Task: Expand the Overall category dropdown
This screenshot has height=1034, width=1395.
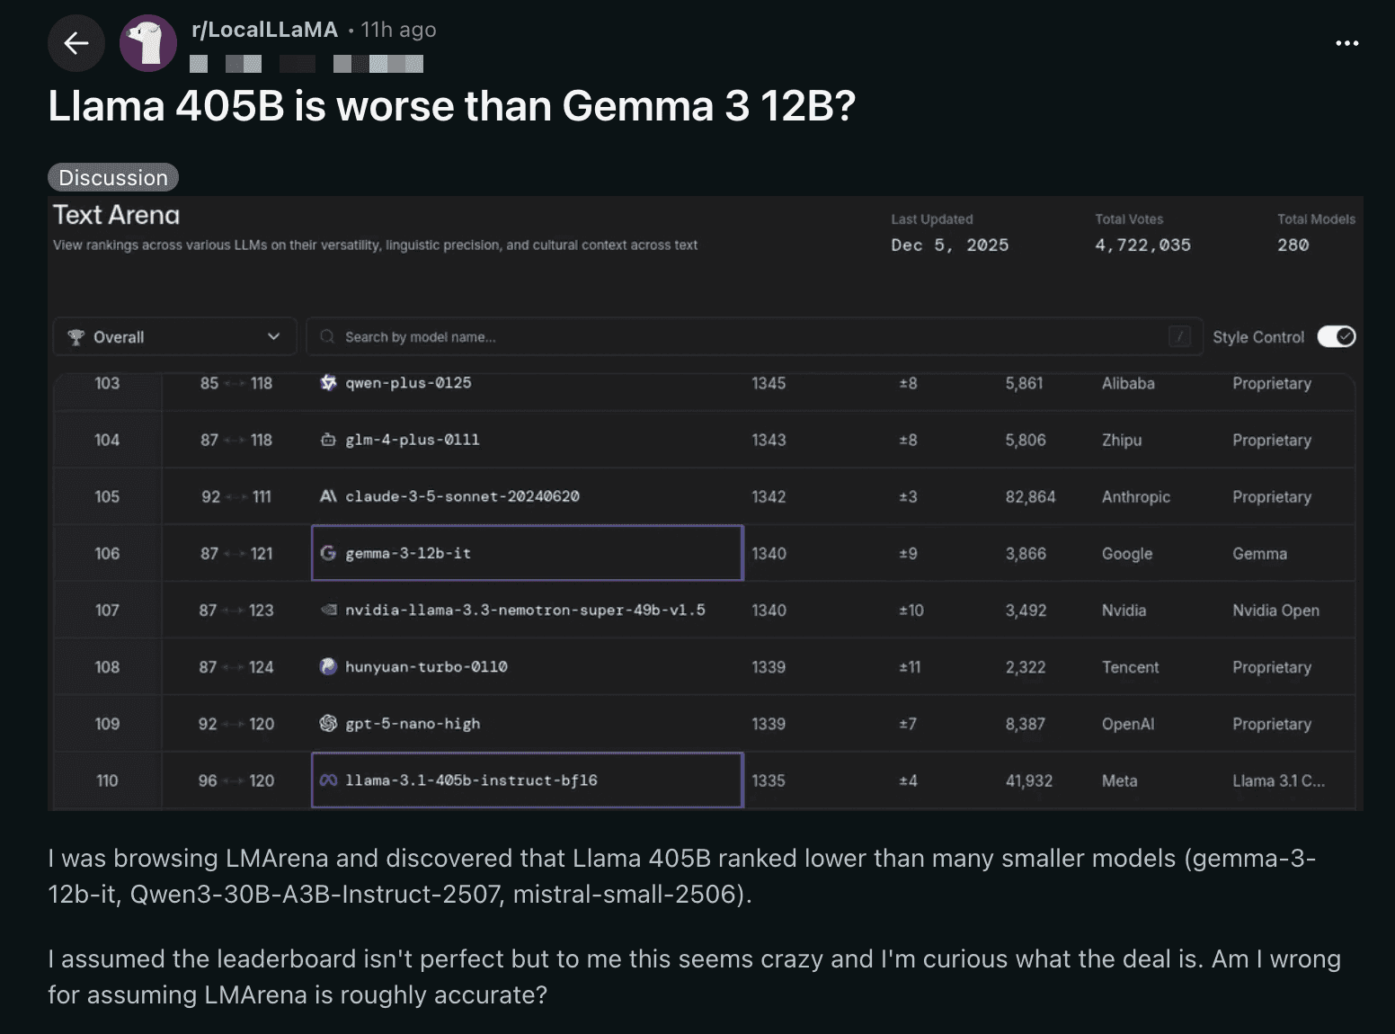Action: pos(174,337)
